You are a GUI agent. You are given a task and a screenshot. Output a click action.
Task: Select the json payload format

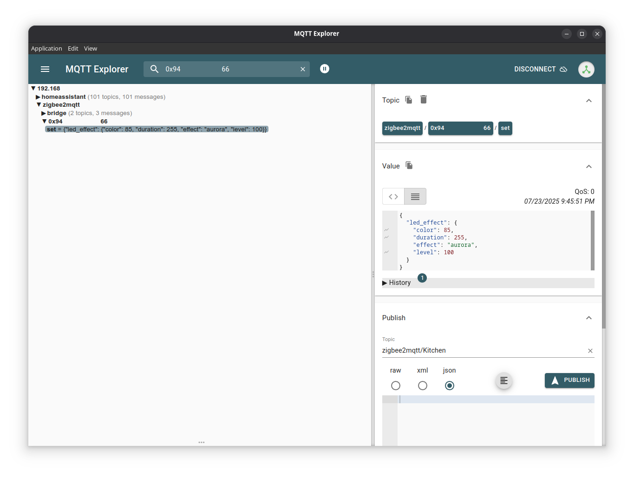click(x=450, y=386)
